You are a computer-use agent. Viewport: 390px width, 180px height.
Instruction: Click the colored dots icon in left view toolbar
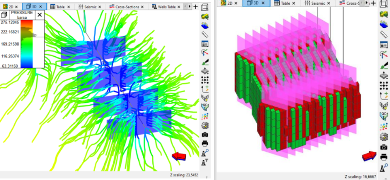point(205,117)
